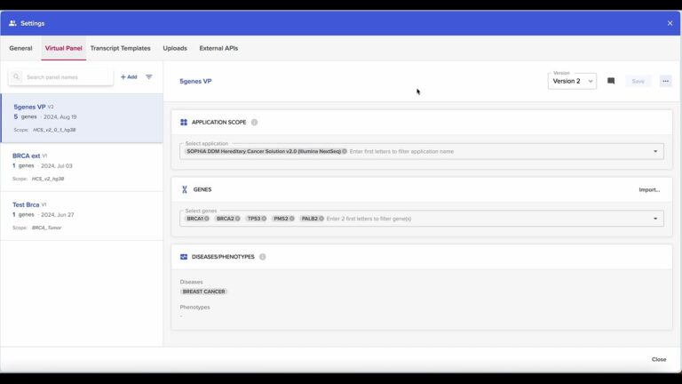Open the Transcript Templates tab
Viewport: 682px width, 384px height.
(120, 48)
